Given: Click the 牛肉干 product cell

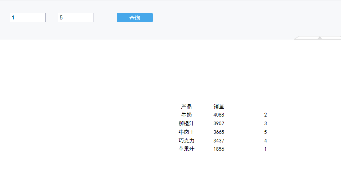Looking at the screenshot, I should tap(186, 132).
